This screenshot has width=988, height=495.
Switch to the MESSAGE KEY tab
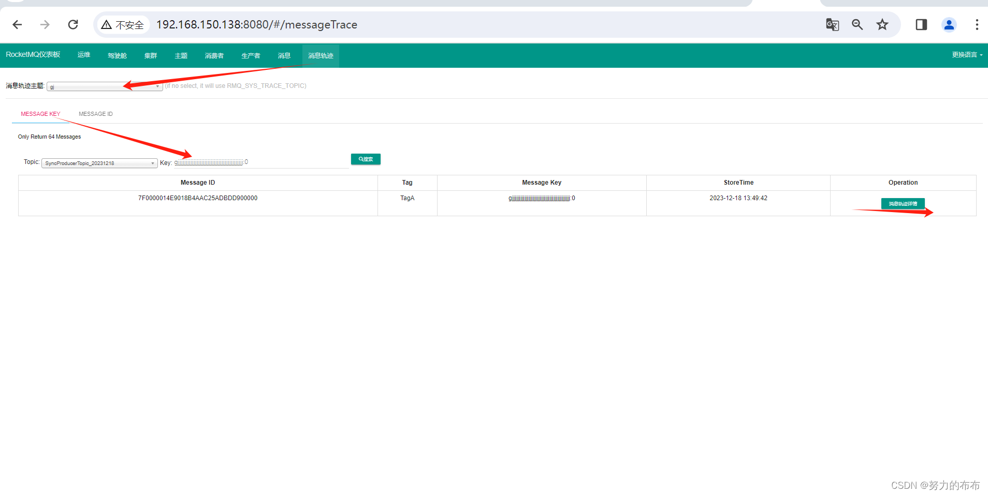pyautogui.click(x=40, y=114)
